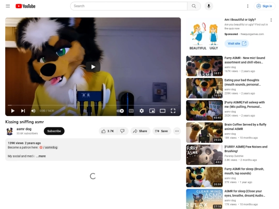
Task: Click the Sign in button
Action: [264, 6]
